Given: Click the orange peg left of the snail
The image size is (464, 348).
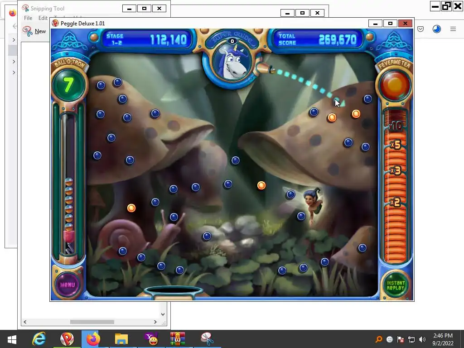Looking at the screenshot, I should pos(131,208).
